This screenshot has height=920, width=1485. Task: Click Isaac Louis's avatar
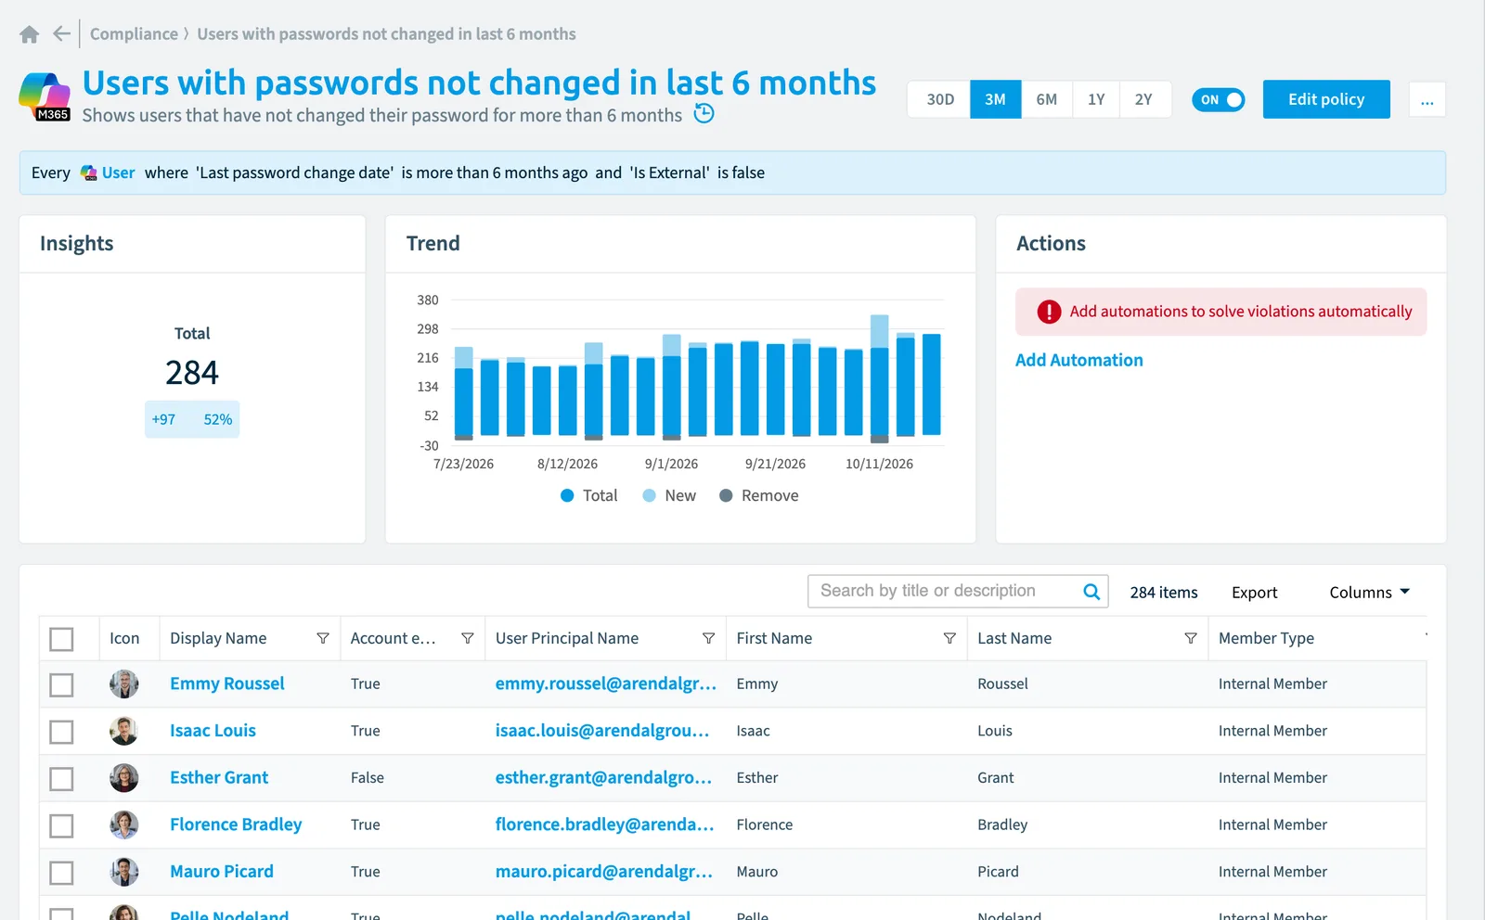click(124, 731)
